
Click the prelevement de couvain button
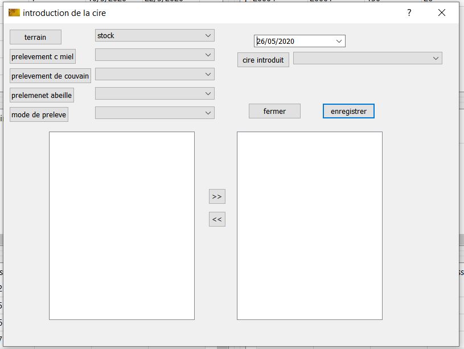50,76
